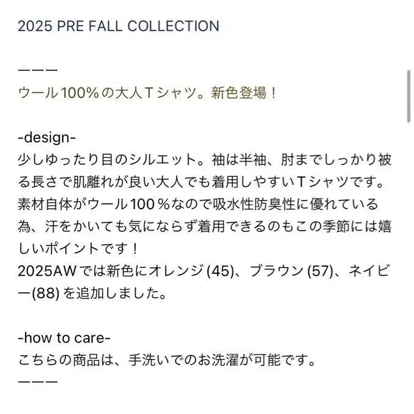Click the ブラウン (57) color mention
The height and width of the screenshot is (414, 414).
pyautogui.click(x=291, y=271)
